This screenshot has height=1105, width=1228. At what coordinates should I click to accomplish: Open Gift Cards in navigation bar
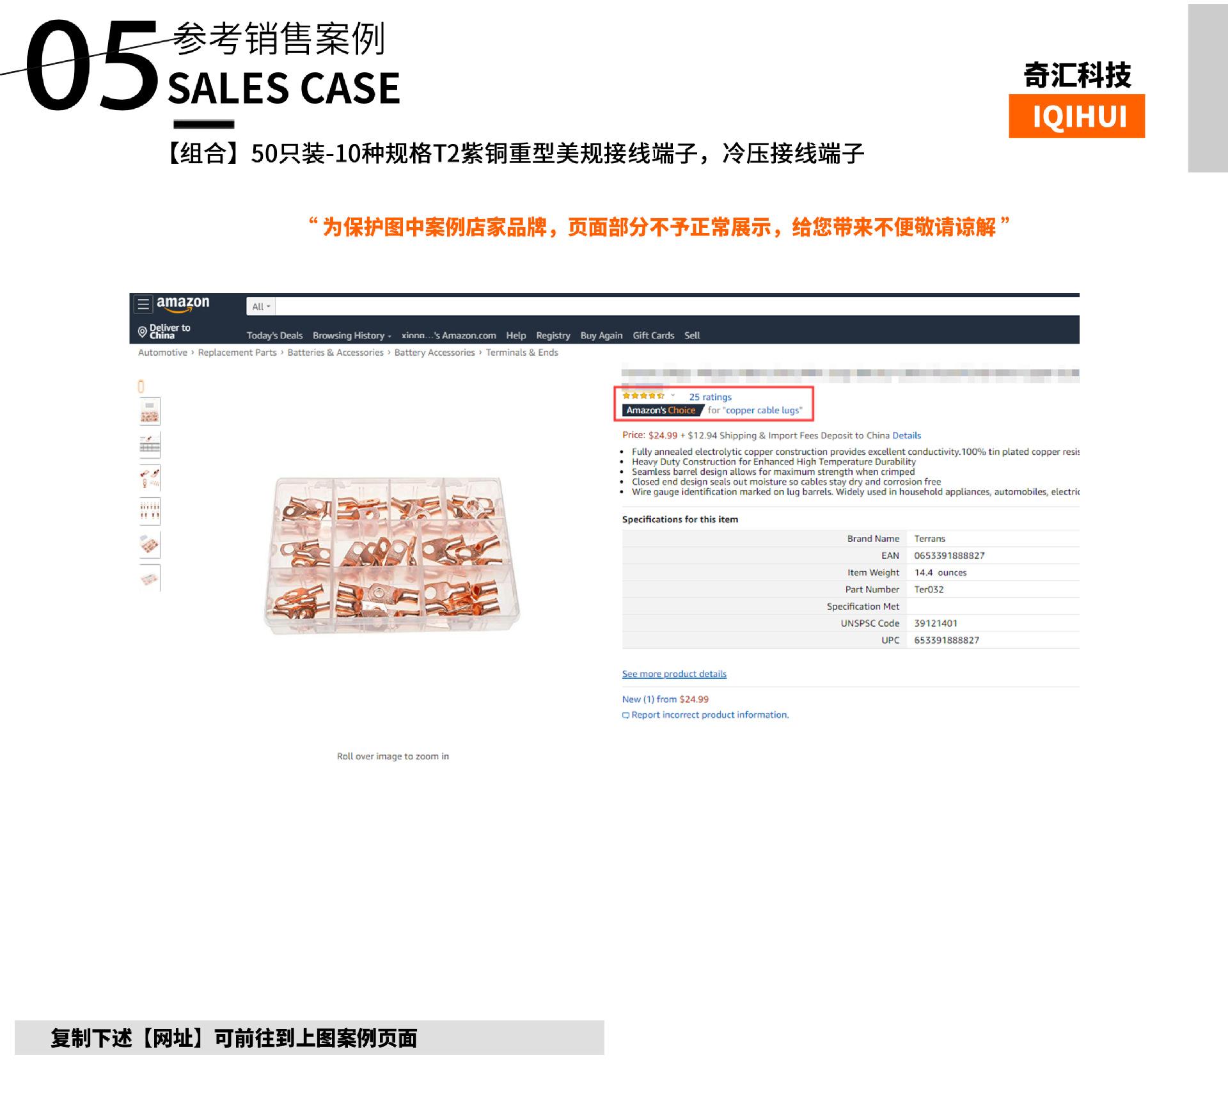[653, 335]
